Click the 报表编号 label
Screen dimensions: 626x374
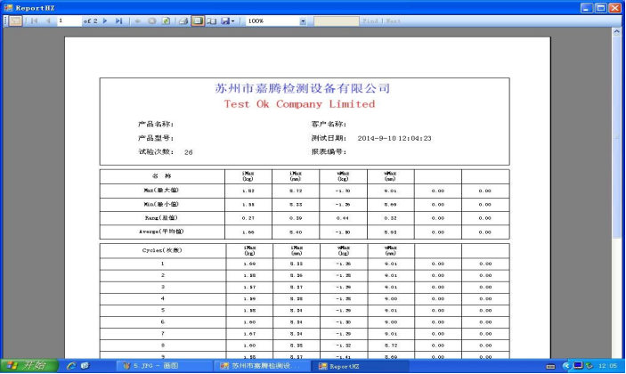click(x=329, y=151)
